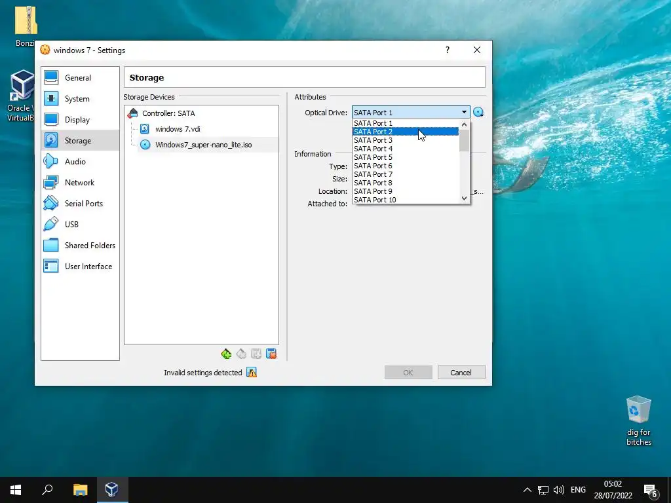
Task: Click the Bonzi zip folder desktop icon
Action: (x=26, y=26)
